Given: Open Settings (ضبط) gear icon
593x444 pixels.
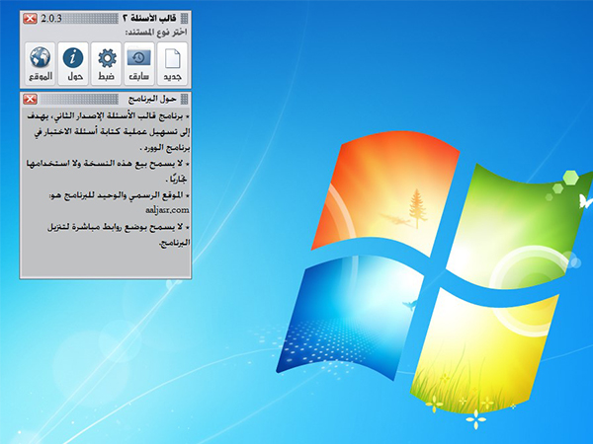Looking at the screenshot, I should pos(105,63).
